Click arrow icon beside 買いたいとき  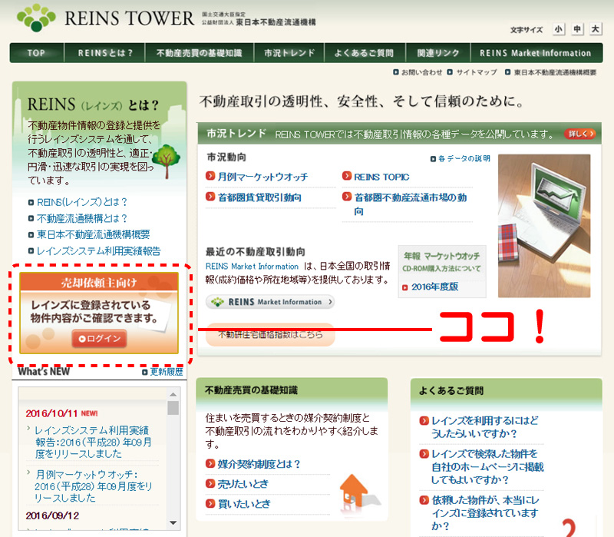[x=210, y=503]
